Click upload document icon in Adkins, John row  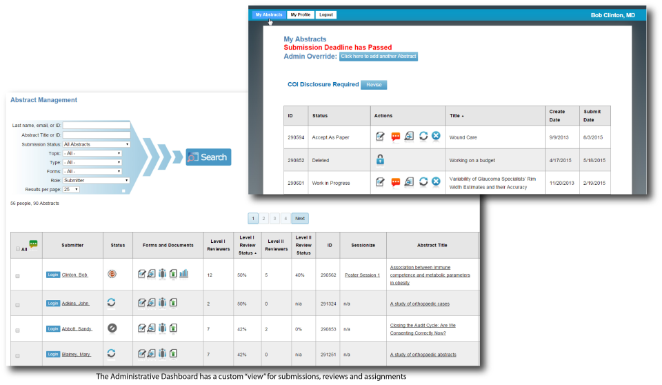click(x=173, y=303)
